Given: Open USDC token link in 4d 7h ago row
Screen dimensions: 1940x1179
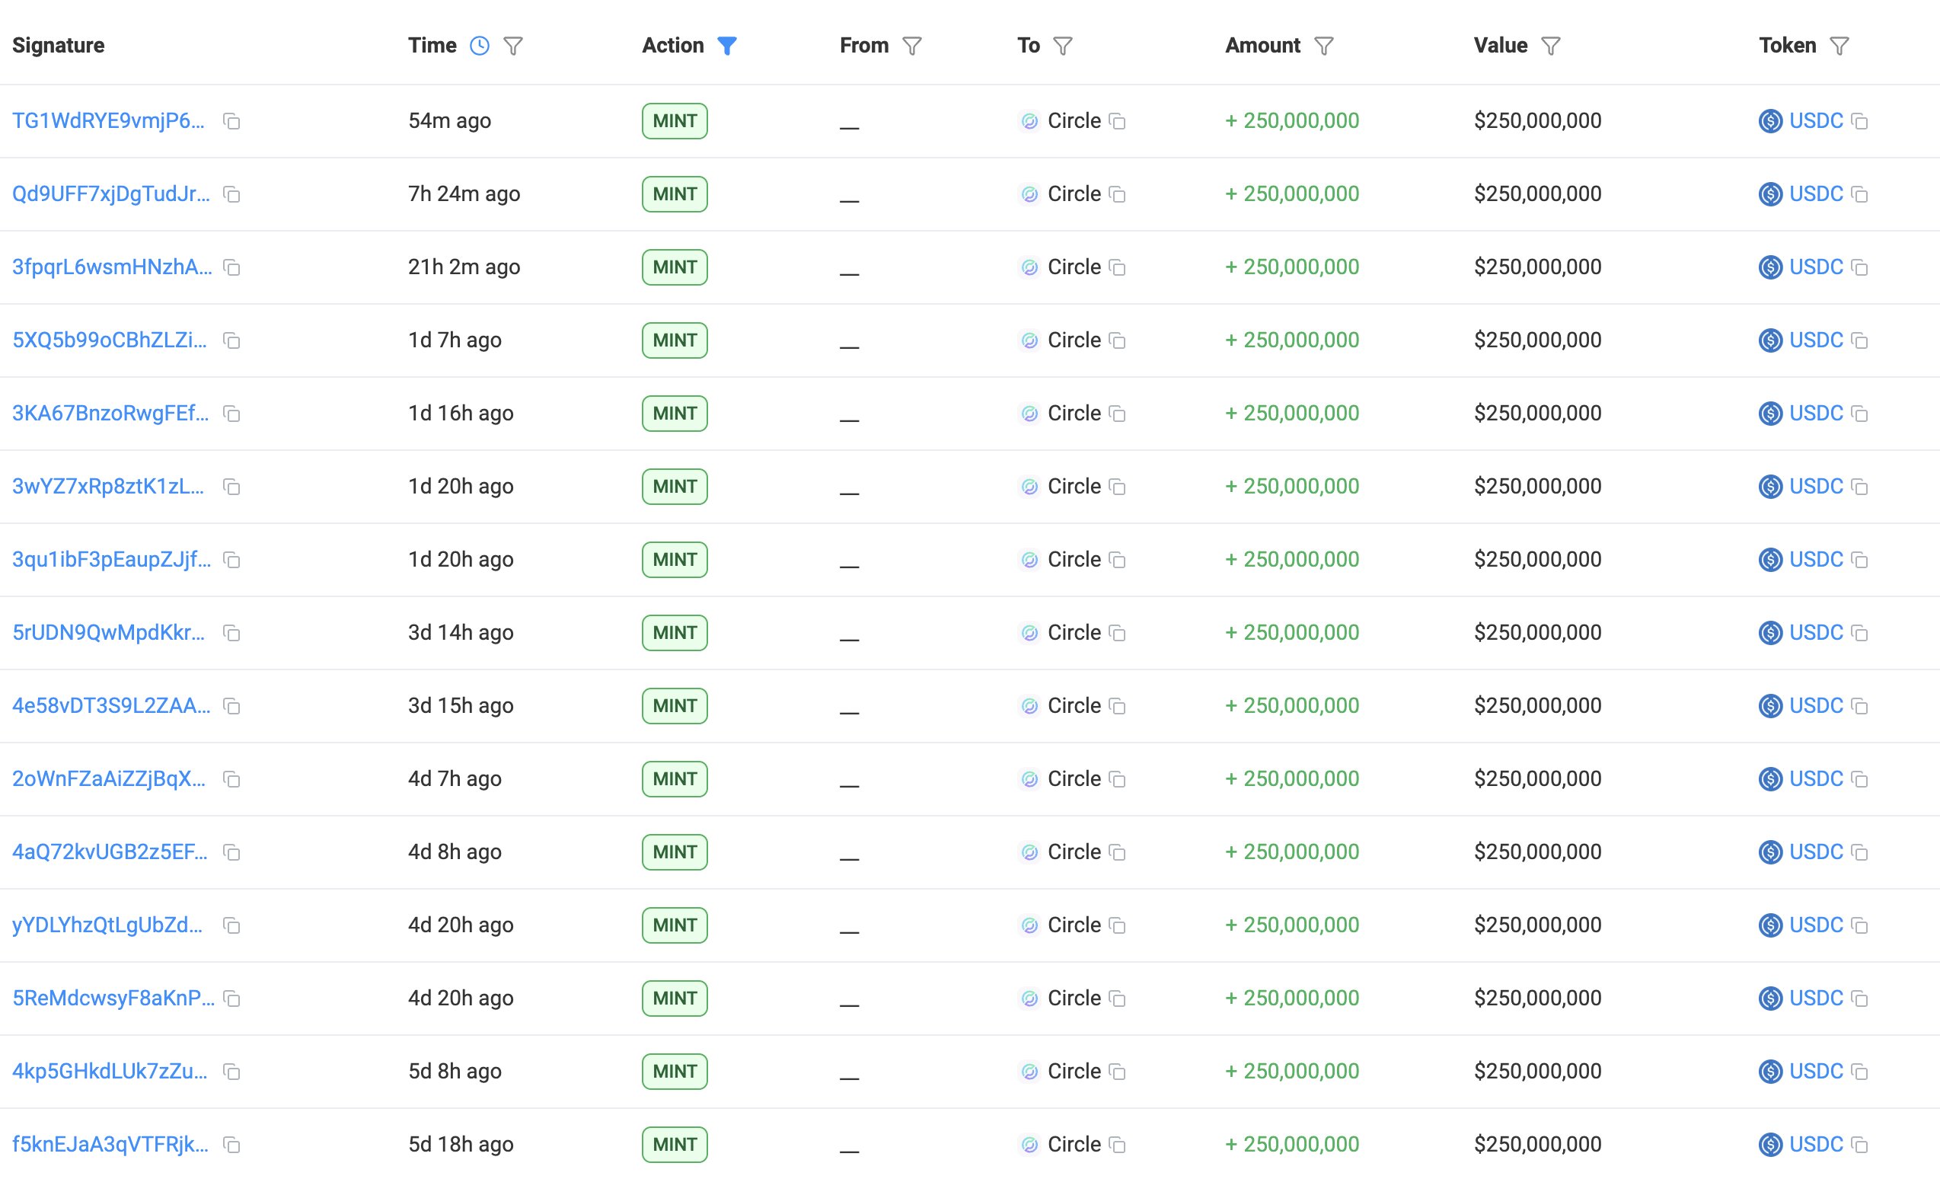Looking at the screenshot, I should coord(1816,779).
